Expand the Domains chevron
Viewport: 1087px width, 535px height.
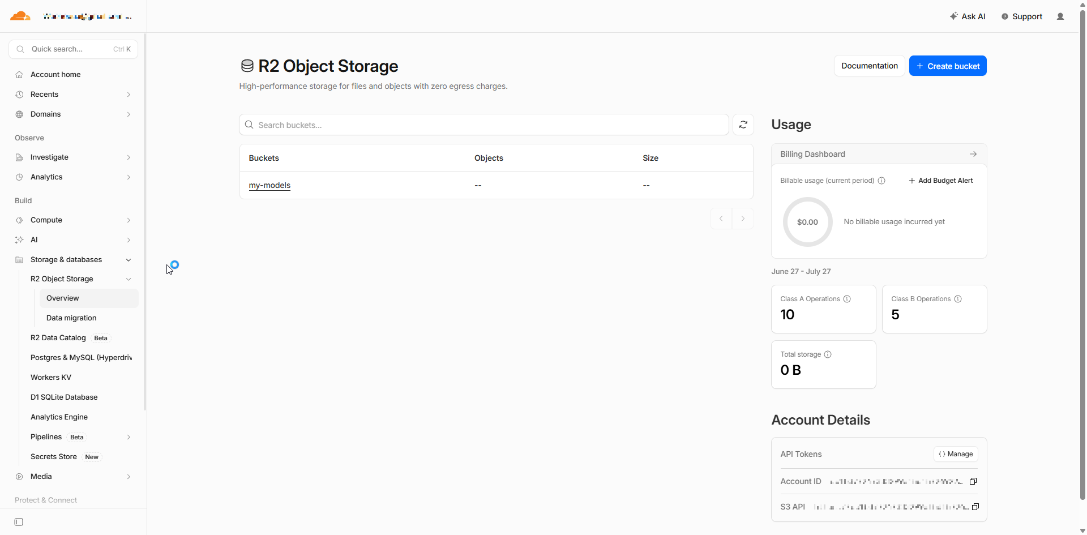129,114
